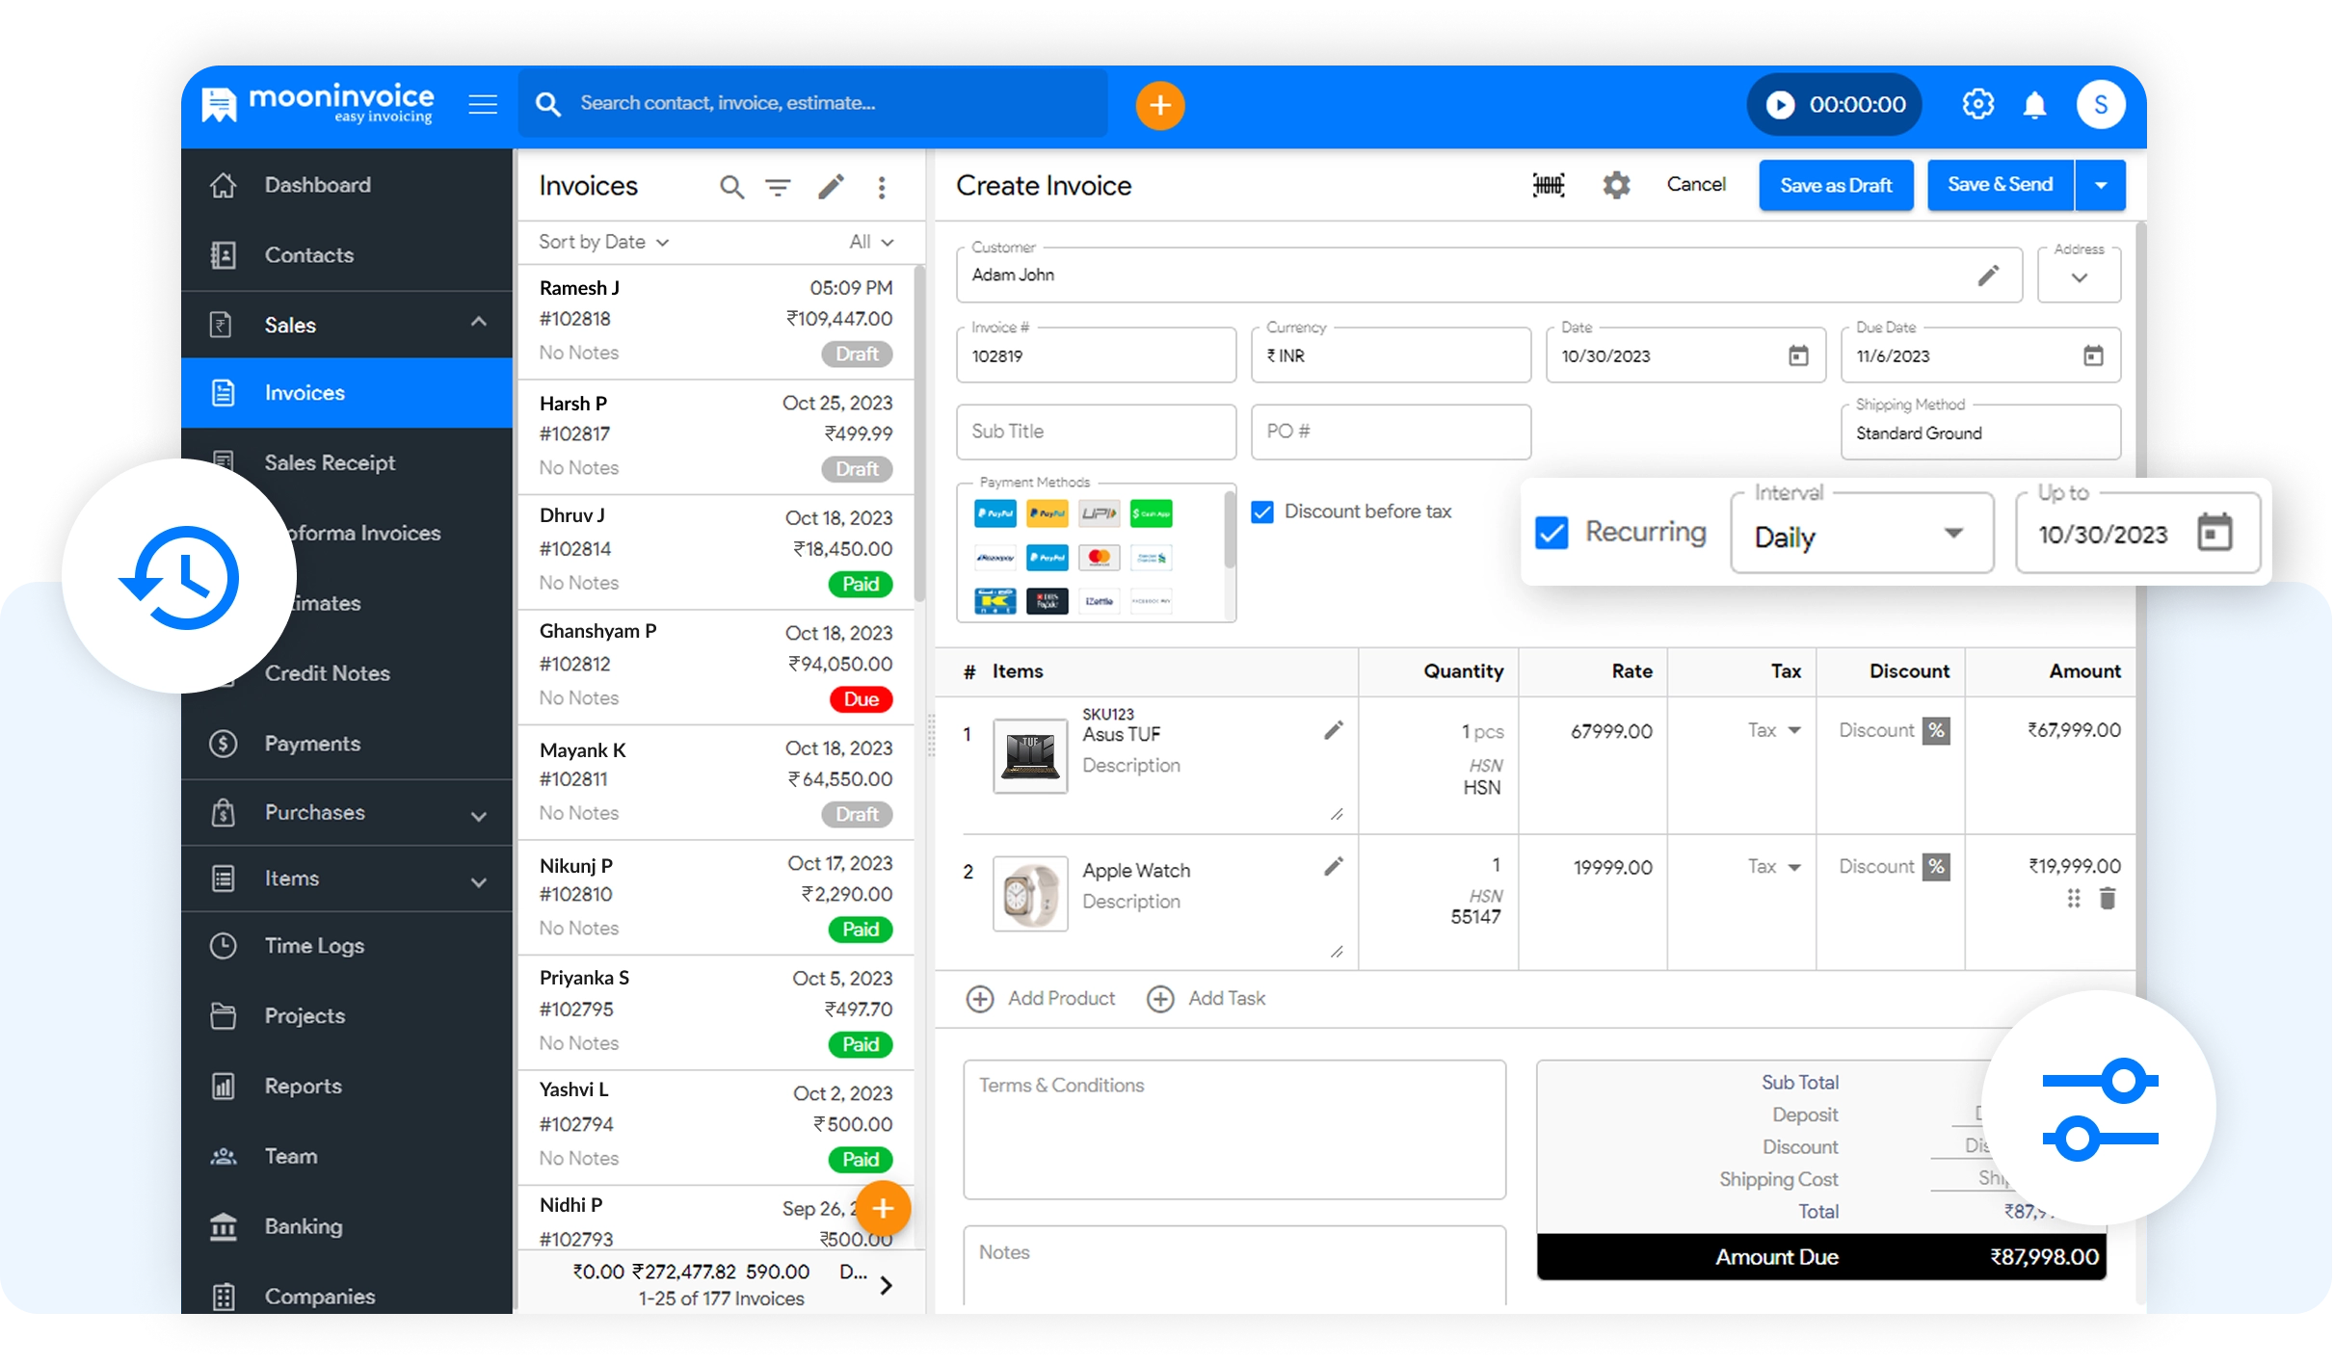Edit the Asus TUF item pencil

point(1333,730)
